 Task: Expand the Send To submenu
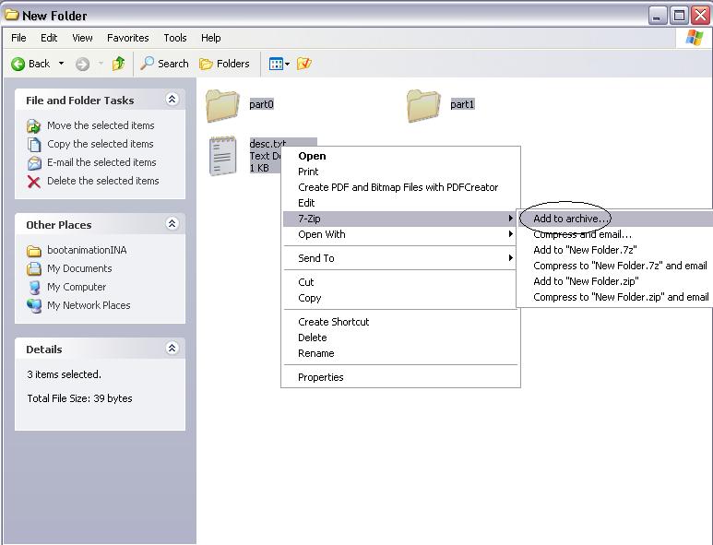click(400, 258)
